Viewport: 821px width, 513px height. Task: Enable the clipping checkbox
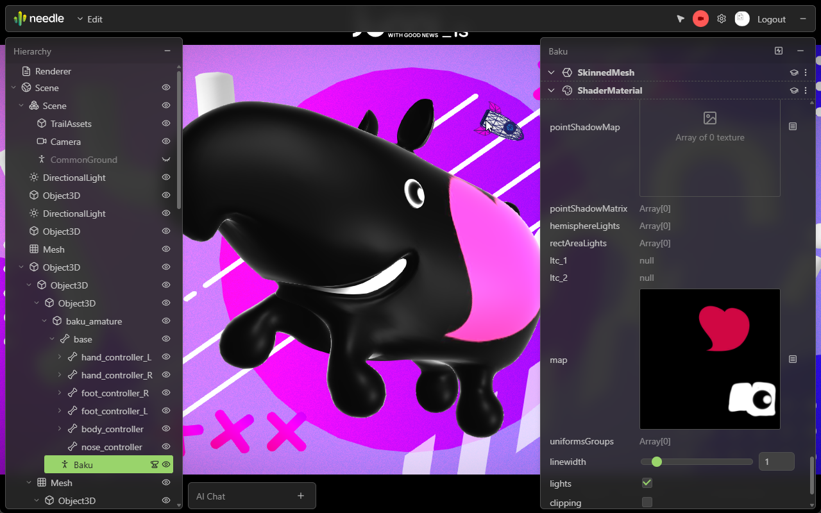[647, 502]
